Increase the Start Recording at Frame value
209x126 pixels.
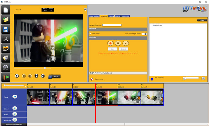146,33
